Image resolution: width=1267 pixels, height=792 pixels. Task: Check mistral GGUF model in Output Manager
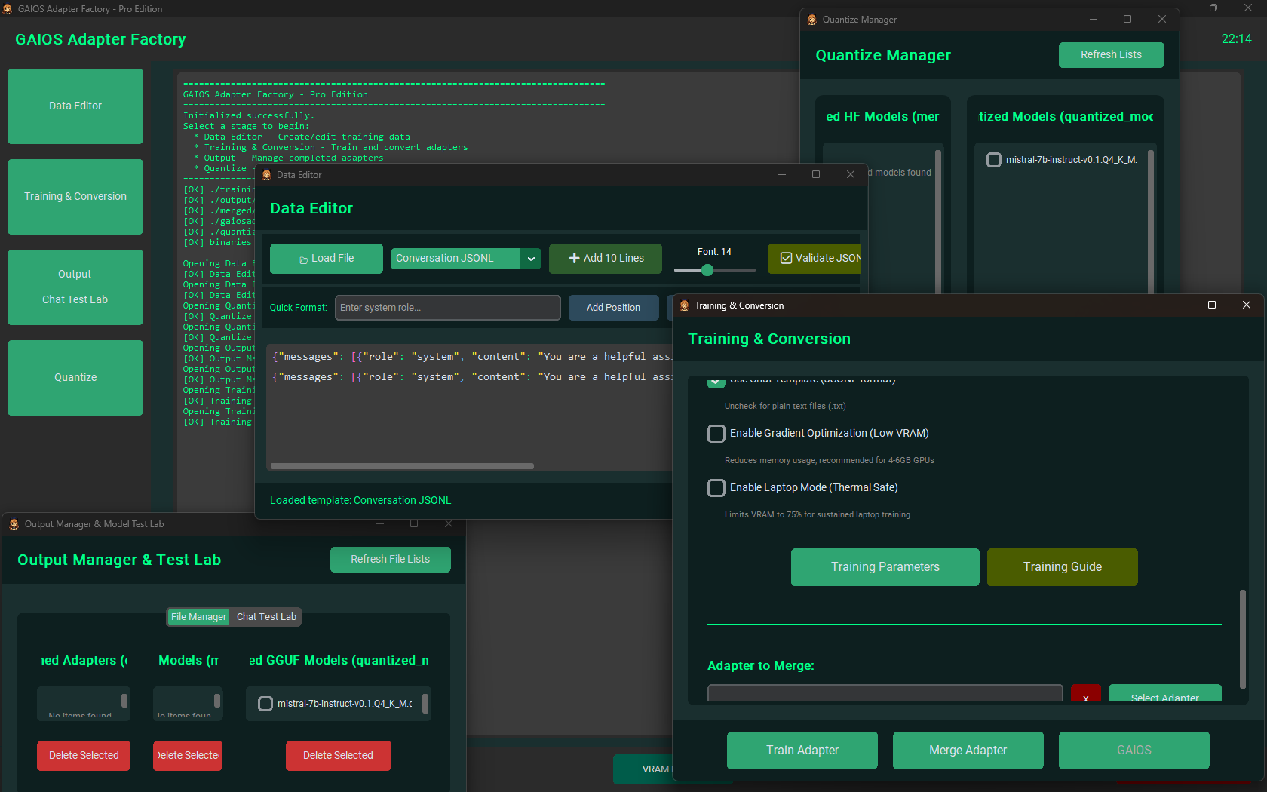(265, 704)
